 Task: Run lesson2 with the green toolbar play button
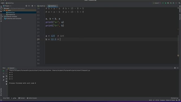pyautogui.click(x=163, y=3)
